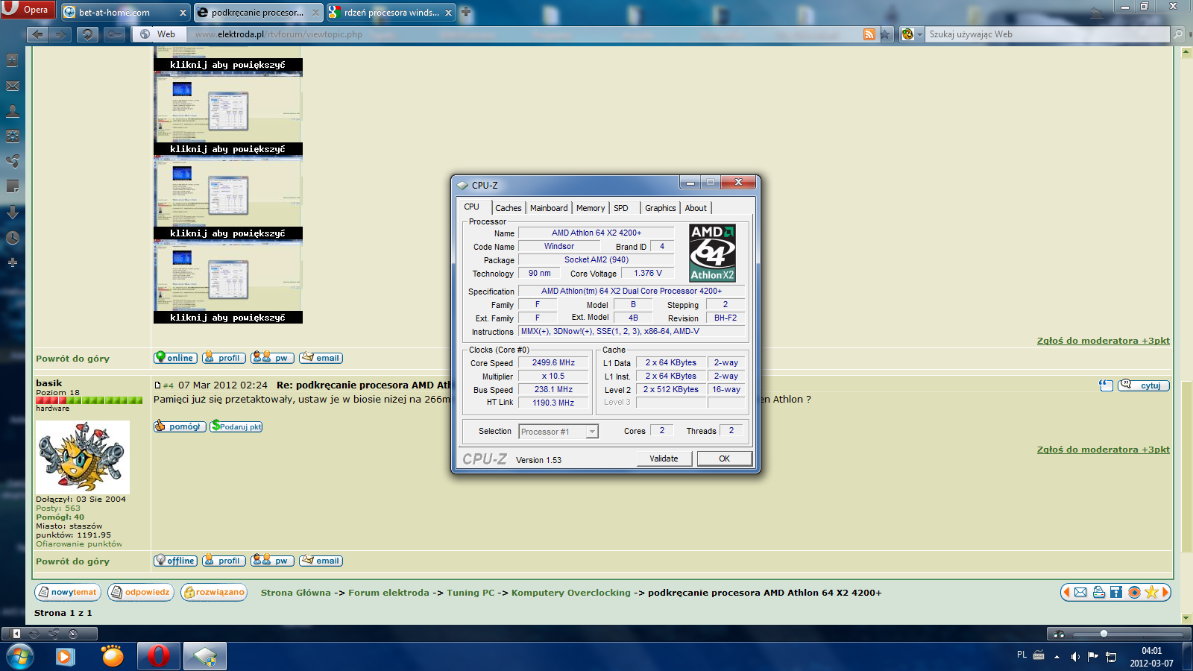
Task: Open the Graphics tab in CPU-Z
Action: coord(661,208)
